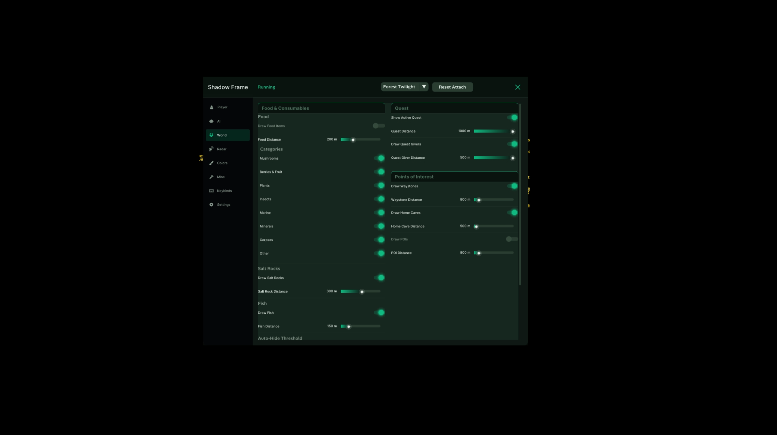Click the panel's vertical scrollbar

pyautogui.click(x=520, y=194)
